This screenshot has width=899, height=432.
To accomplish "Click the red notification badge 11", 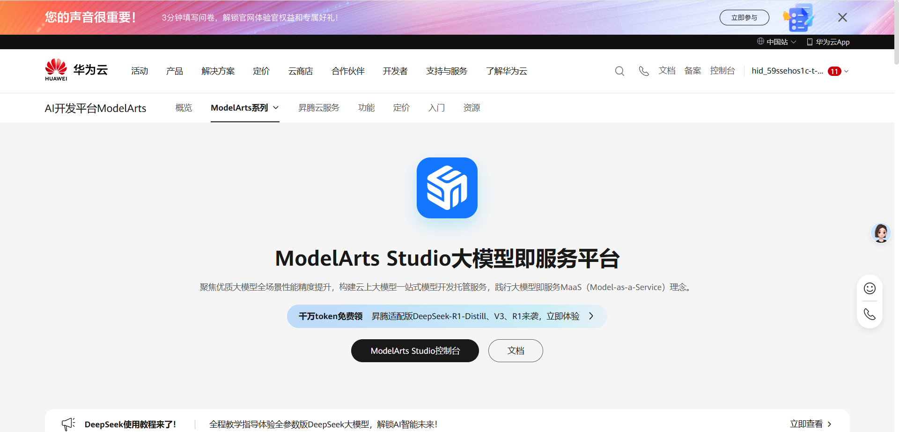I will click(834, 71).
